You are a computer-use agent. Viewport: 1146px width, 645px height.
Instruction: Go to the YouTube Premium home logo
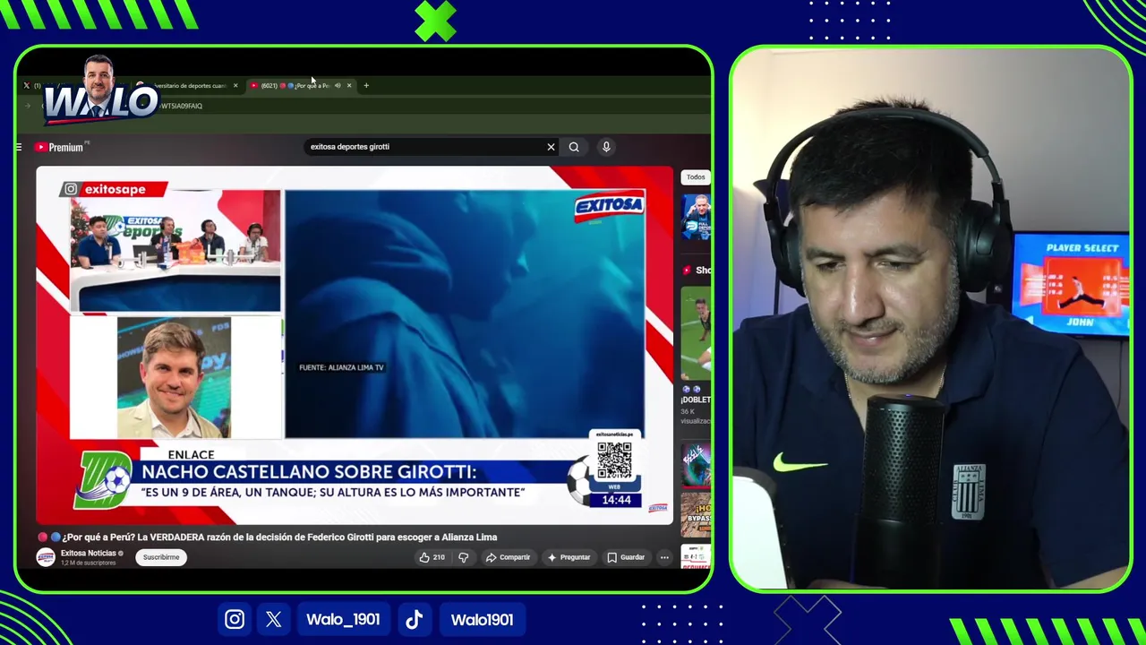[59, 147]
